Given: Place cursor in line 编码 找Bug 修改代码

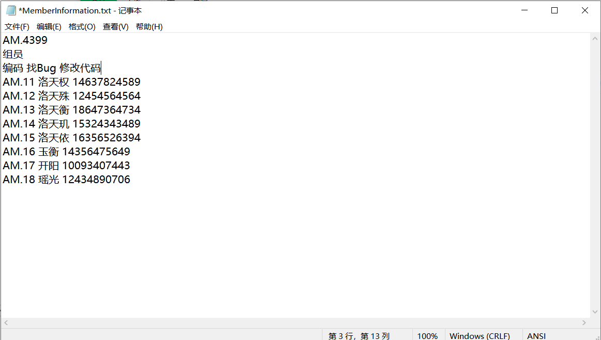Looking at the screenshot, I should [52, 68].
